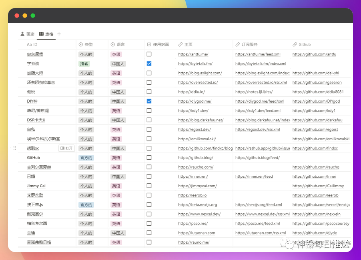Screen dimensions: 361x260
Task: Open the 播客 type tag for 李节谈
Action: coord(84,64)
